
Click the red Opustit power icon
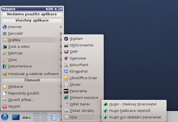[5, 106]
